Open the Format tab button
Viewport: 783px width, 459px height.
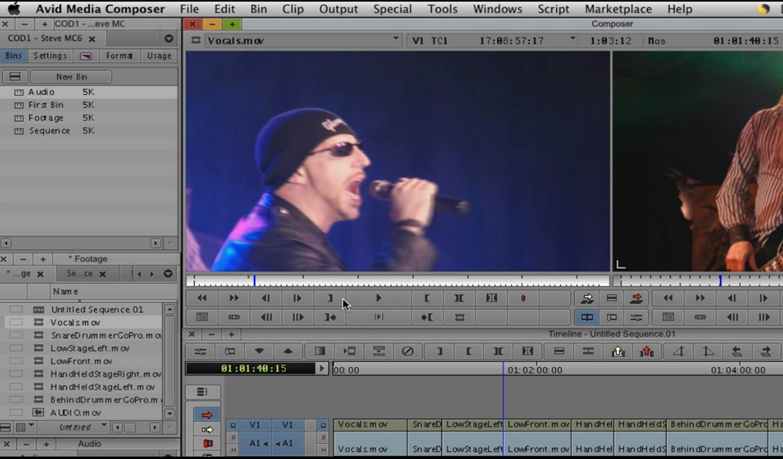pyautogui.click(x=119, y=56)
